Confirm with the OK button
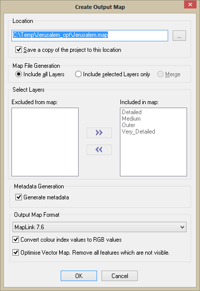Image resolution: width=200 pixels, height=291 pixels. pos(79,276)
